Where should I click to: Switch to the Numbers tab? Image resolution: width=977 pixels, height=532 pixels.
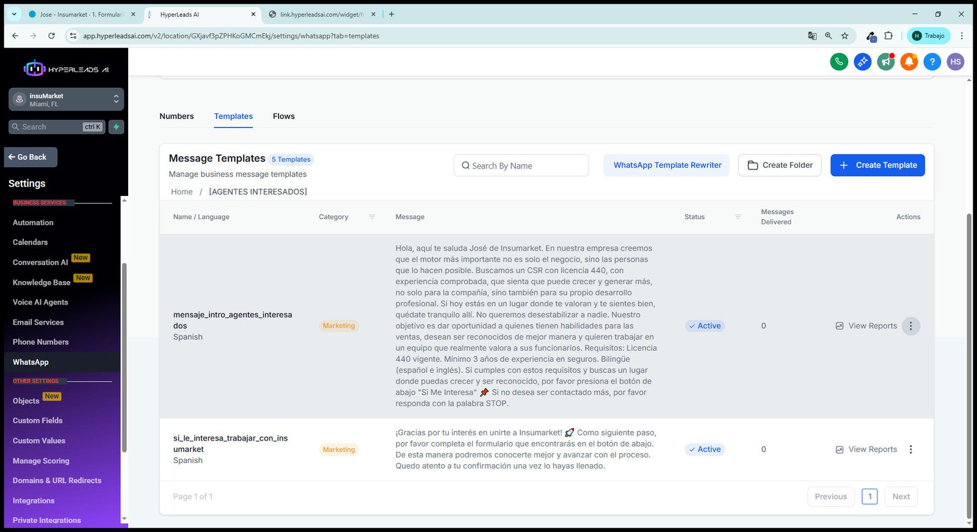click(176, 117)
